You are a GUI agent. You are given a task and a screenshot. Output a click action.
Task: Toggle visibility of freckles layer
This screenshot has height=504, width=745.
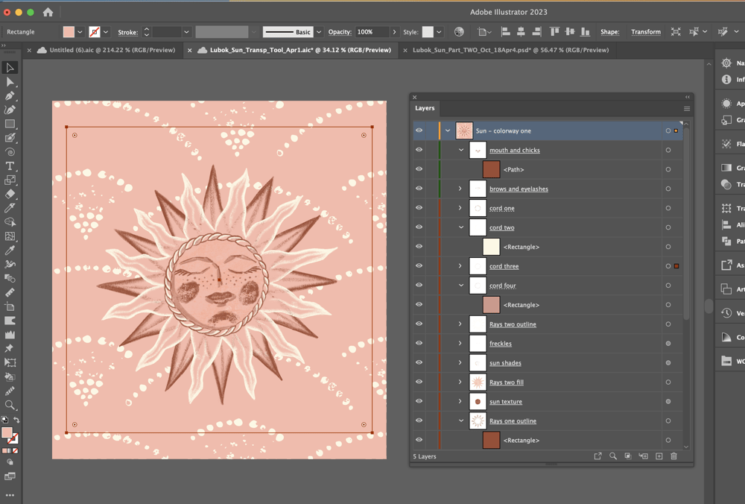(x=419, y=343)
